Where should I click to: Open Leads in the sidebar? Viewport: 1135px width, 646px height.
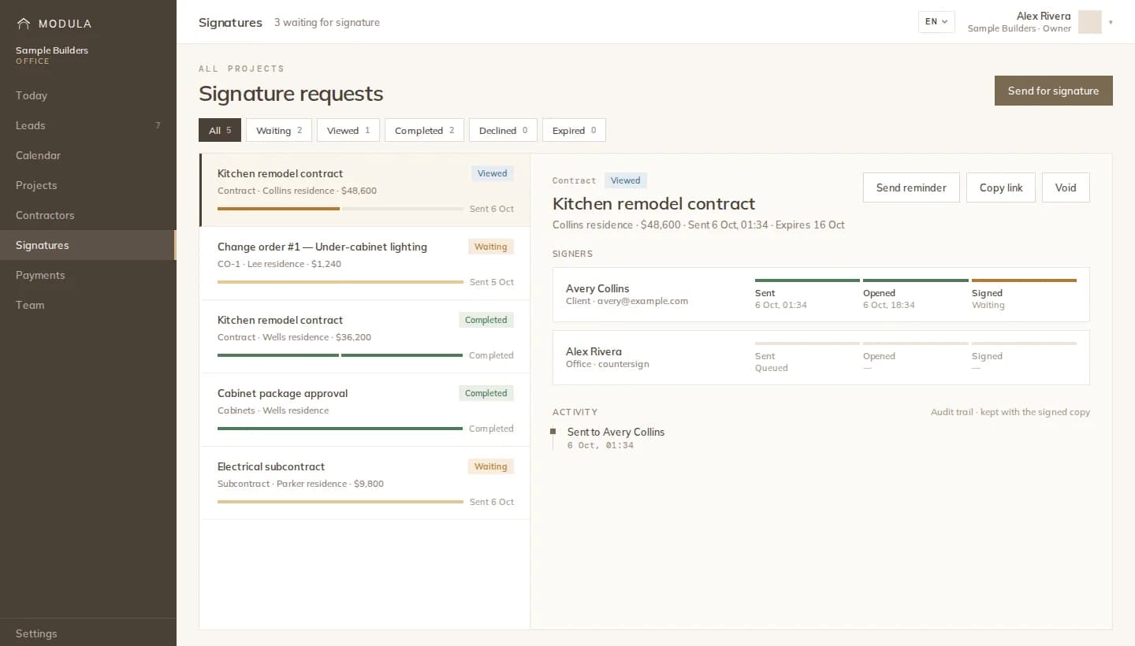point(87,125)
